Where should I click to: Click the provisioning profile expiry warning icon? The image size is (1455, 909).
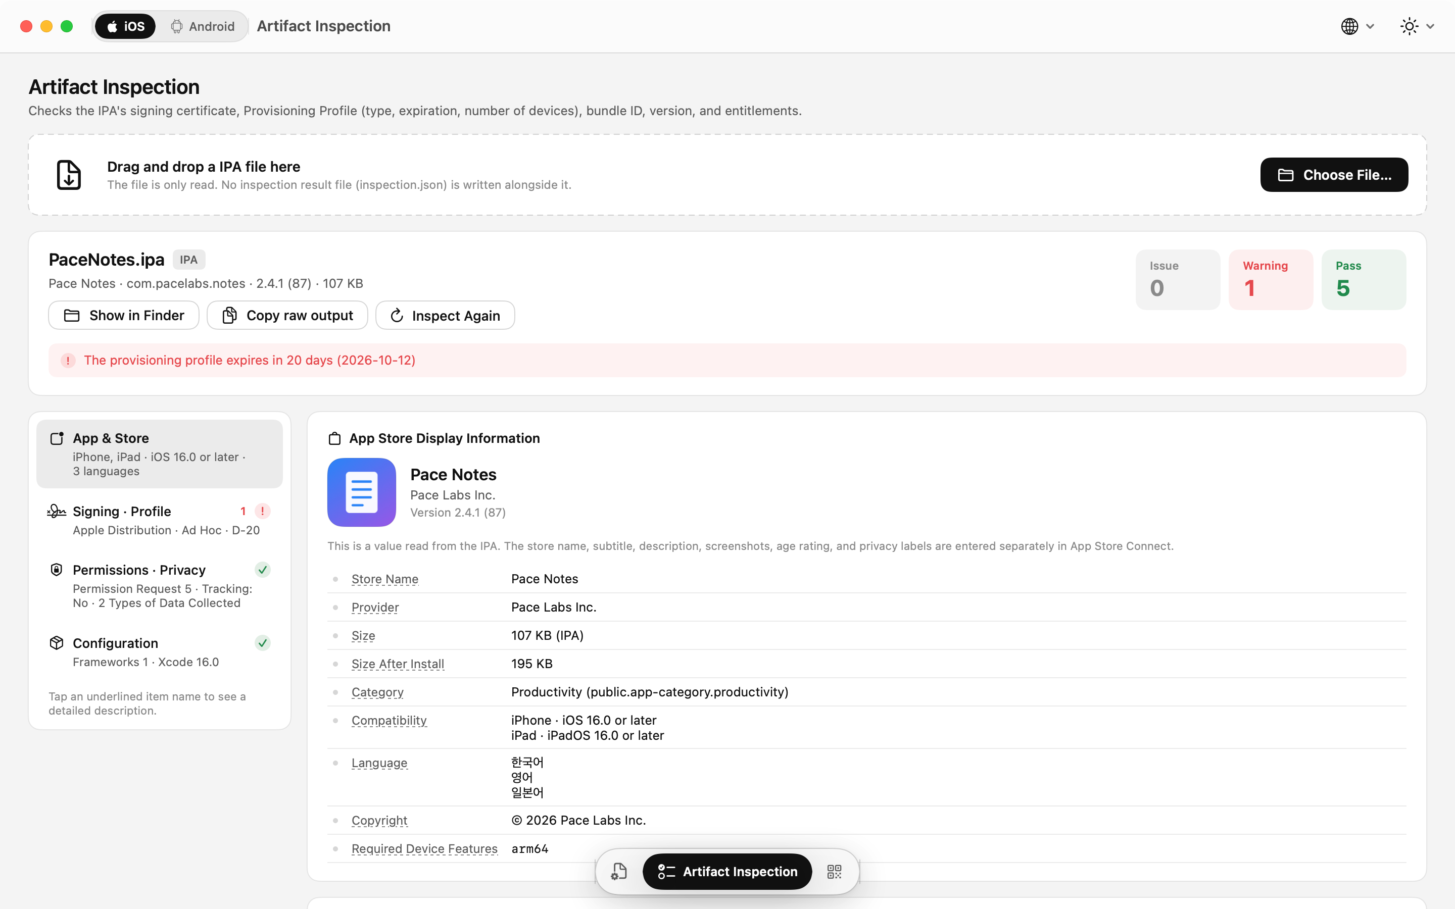click(x=68, y=361)
